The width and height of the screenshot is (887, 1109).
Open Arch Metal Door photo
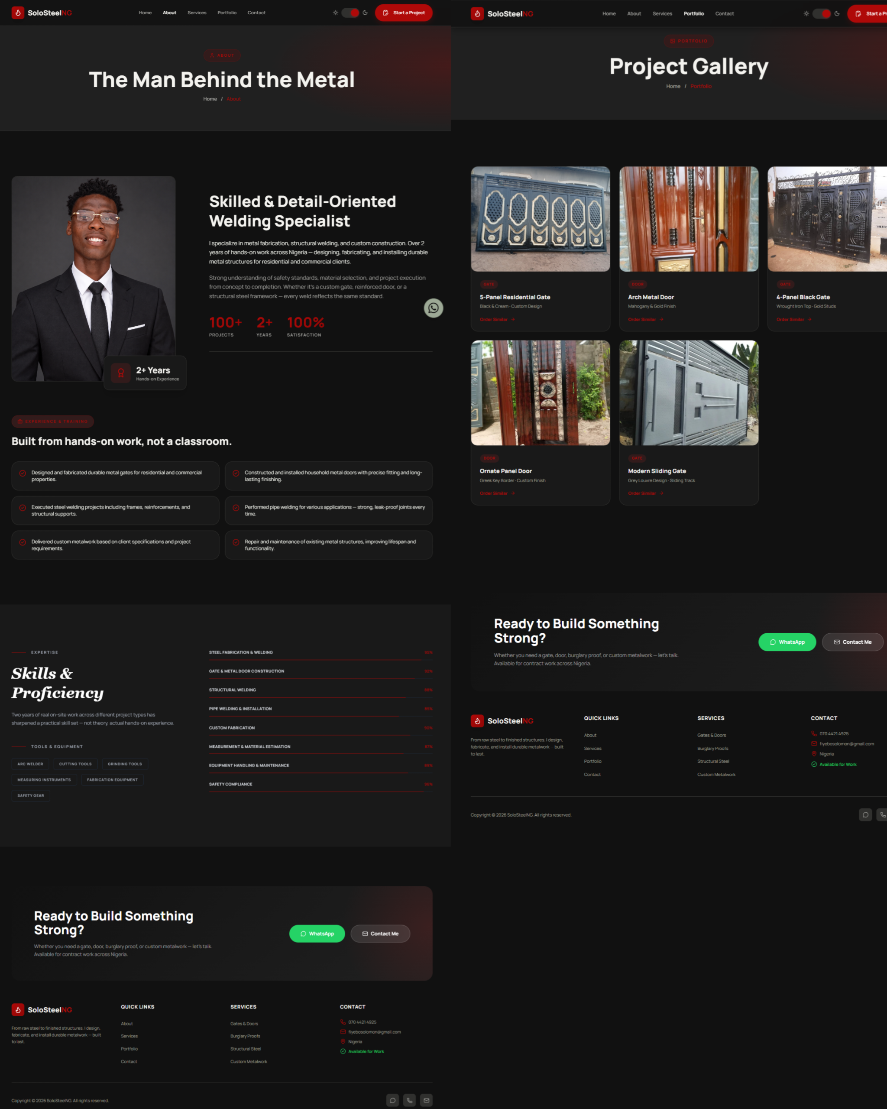tap(689, 219)
